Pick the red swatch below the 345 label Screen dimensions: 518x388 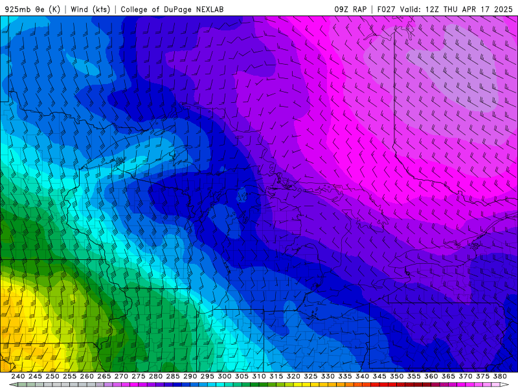[x=384, y=384]
